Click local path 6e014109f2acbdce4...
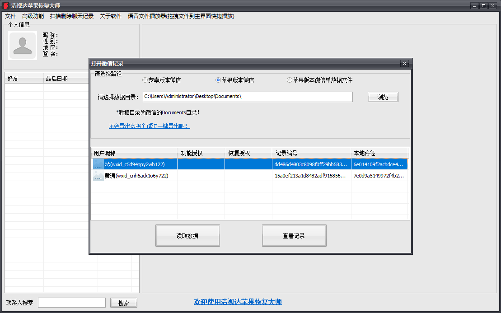This screenshot has height=313, width=501. pos(378,164)
